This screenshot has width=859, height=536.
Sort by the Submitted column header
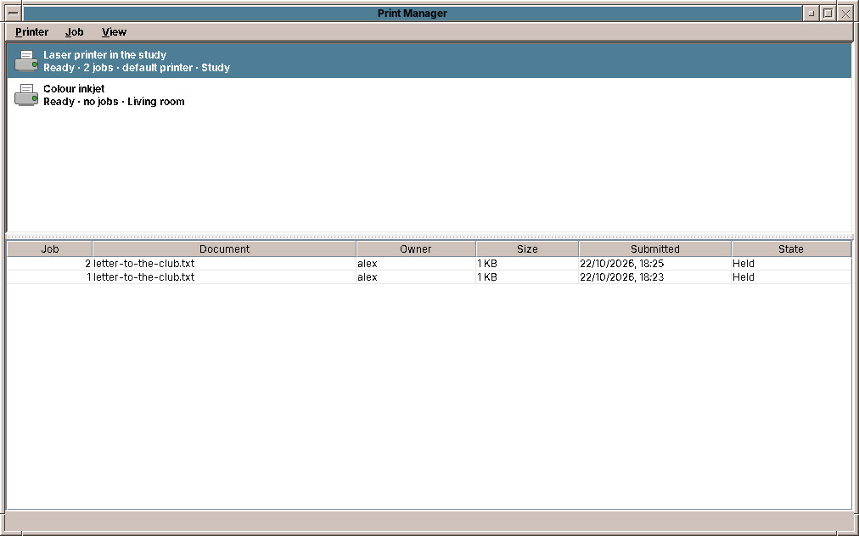tap(654, 248)
